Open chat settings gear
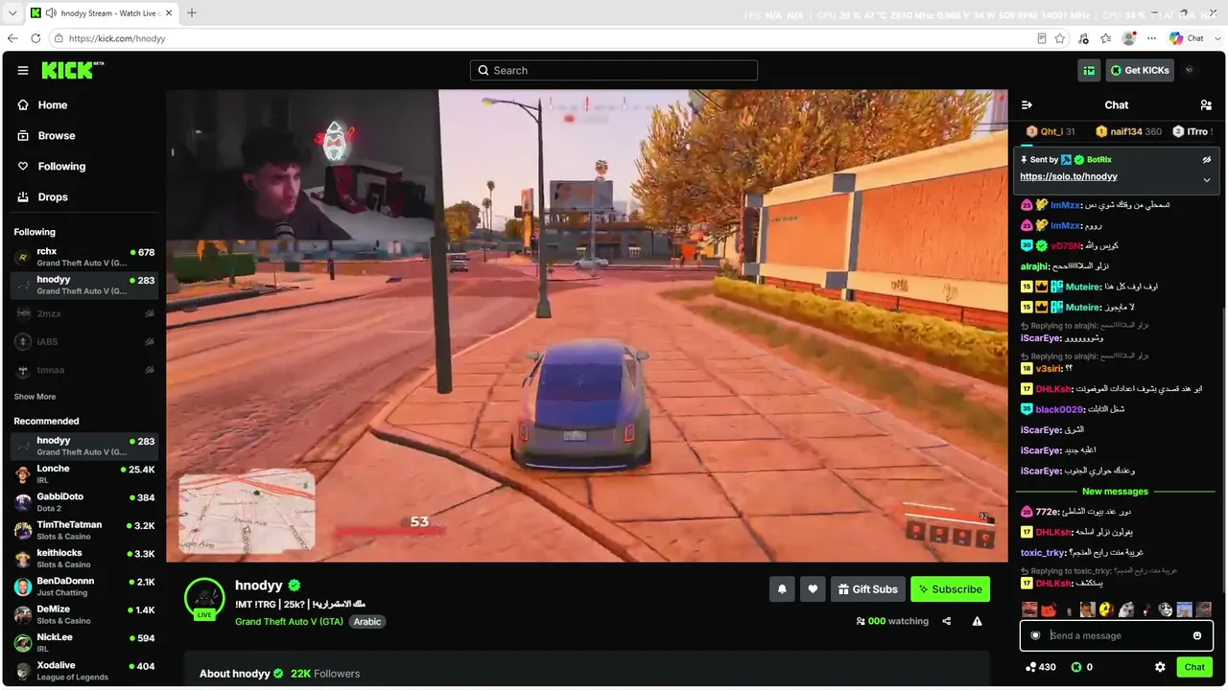This screenshot has height=690, width=1228. 1160,667
